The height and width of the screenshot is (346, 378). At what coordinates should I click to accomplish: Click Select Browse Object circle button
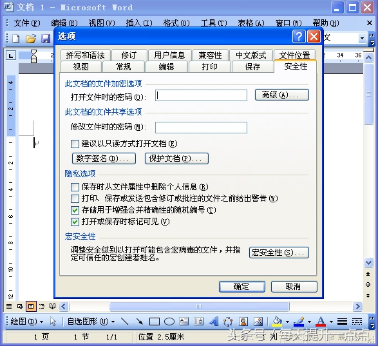coord(368,285)
